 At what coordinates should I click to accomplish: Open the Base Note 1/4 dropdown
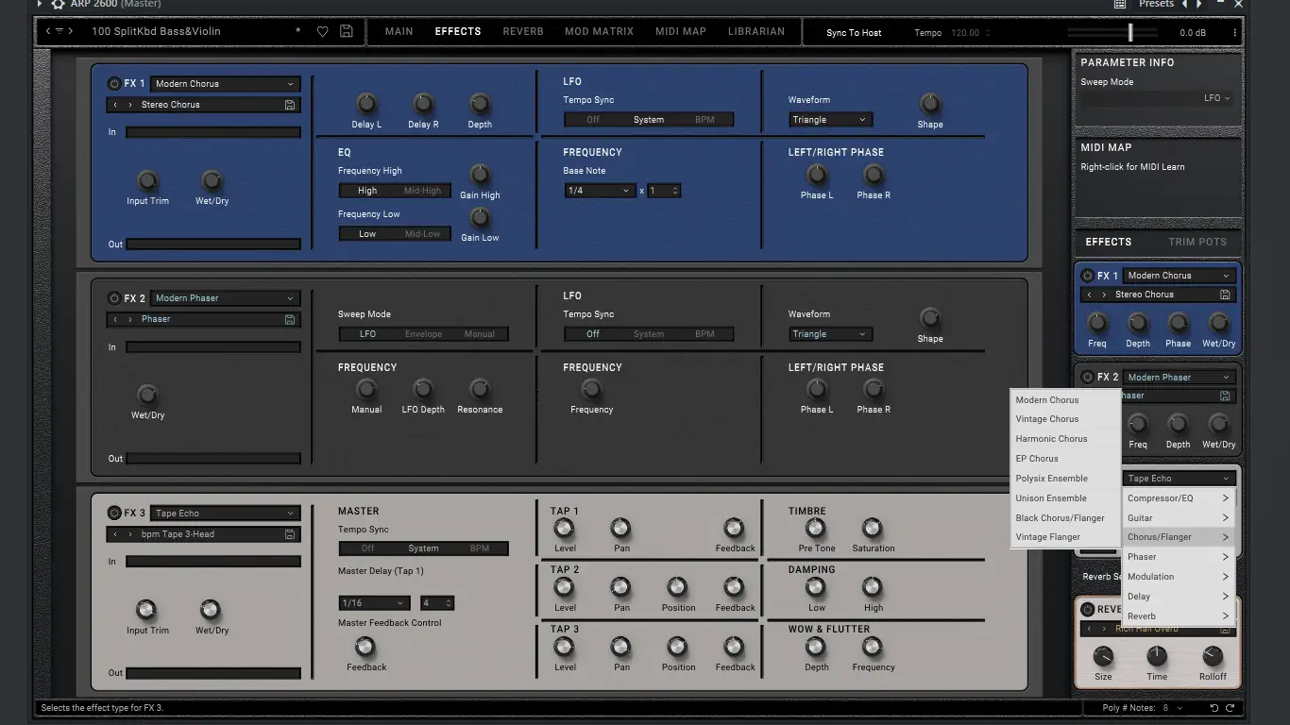click(599, 191)
